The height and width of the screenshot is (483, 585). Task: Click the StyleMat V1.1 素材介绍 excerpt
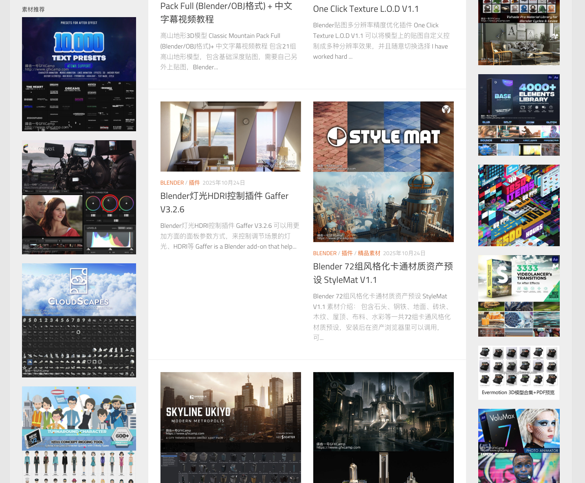click(x=382, y=317)
